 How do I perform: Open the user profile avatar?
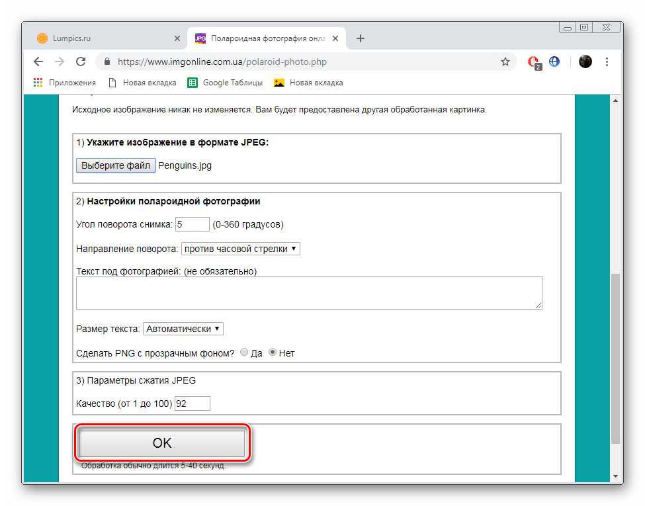coord(585,62)
